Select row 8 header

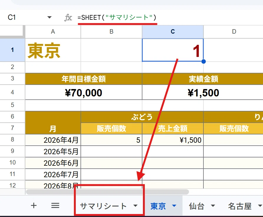(12, 140)
